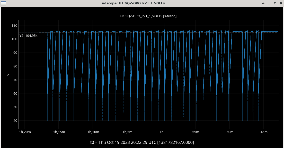Click the t0 timestamp label below plot

pos(142,142)
